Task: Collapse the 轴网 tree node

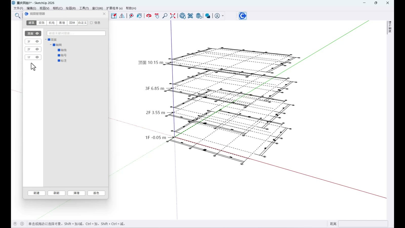Action: [x=51, y=45]
